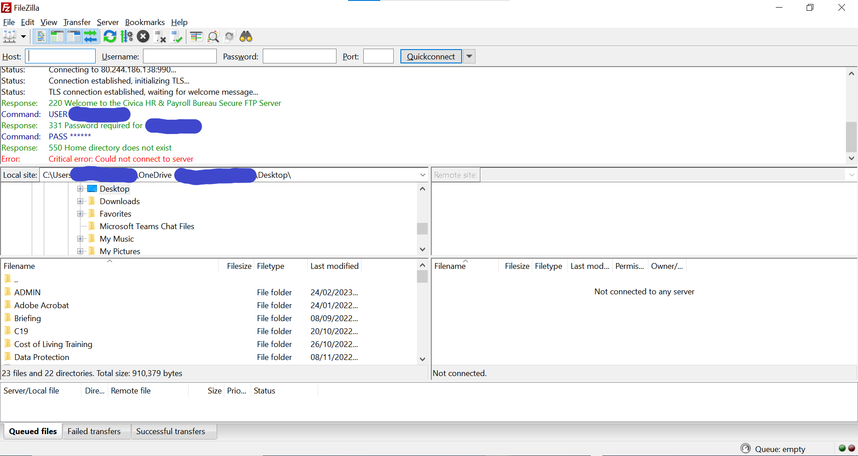Select Downloads folder in local tree
Viewport: 858px width, 456px height.
[x=120, y=201]
